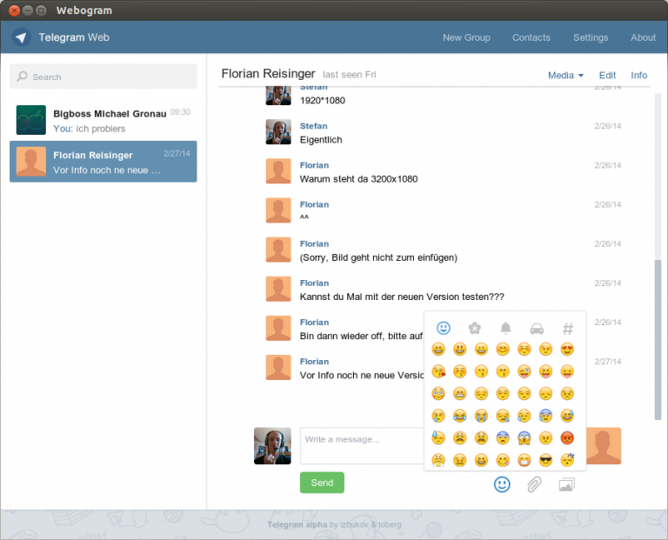Screen dimensions: 668x540
Task: Click Florian's large avatar right of message box
Action: (604, 446)
